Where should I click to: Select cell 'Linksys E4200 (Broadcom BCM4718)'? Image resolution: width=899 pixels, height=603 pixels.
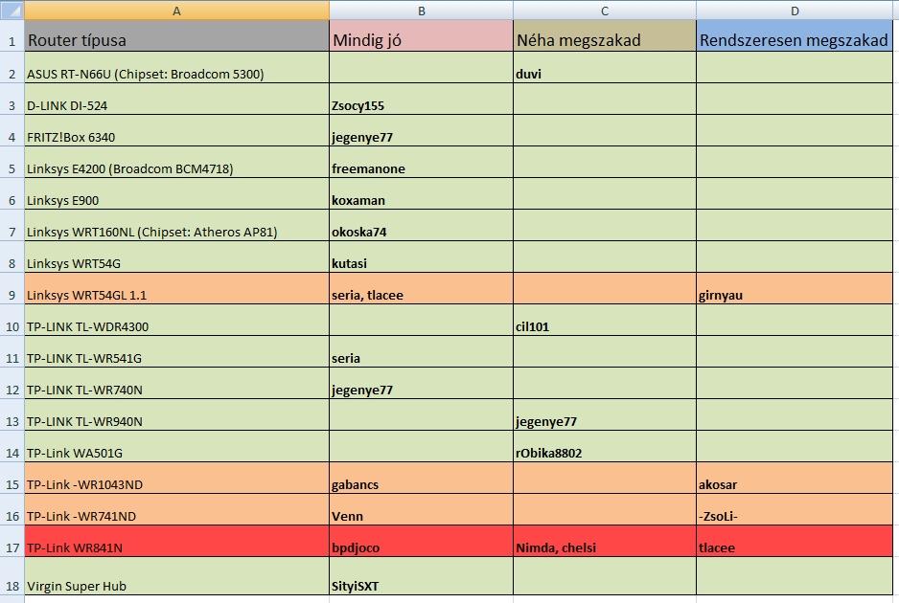(176, 162)
